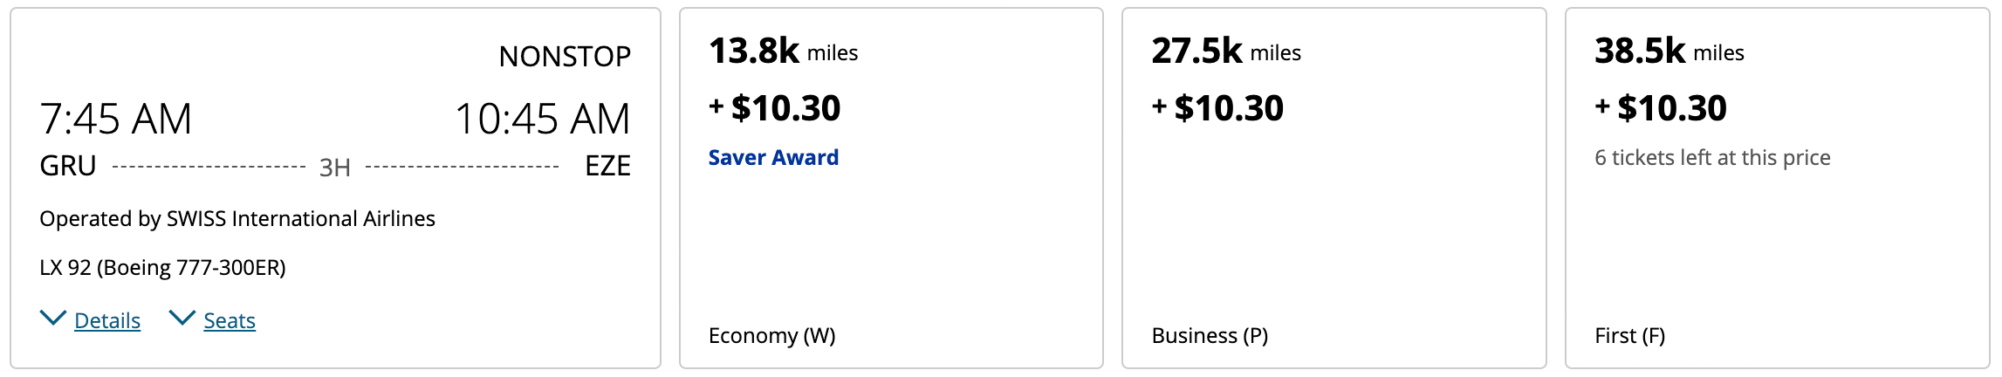The height and width of the screenshot is (377, 2002).
Task: Click the Saver Award link
Action: point(773,158)
